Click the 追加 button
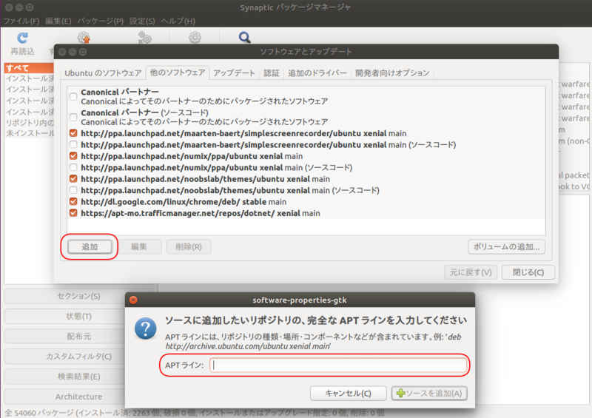Image resolution: width=592 pixels, height=418 pixels. tap(90, 247)
